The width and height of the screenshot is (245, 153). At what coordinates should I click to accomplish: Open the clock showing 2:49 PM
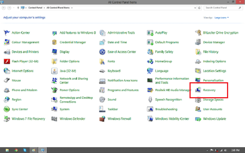[235, 150]
